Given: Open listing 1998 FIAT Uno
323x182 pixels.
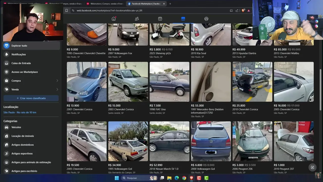Looking at the screenshot, I should [x=169, y=88].
